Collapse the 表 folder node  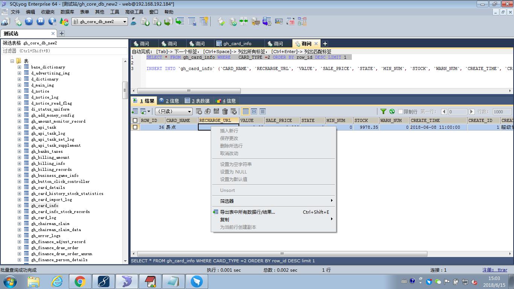[x=12, y=61]
